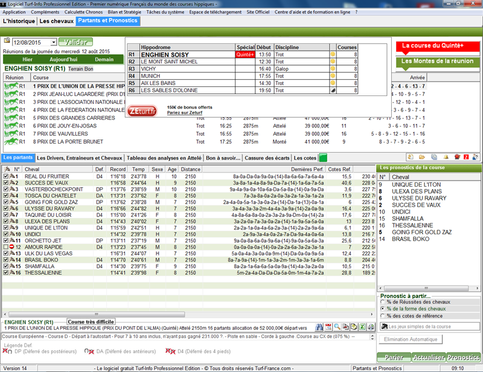Viewport: 483px width, 372px height.
Task: Click the calendar icon beside the date field
Action: click(x=7, y=40)
